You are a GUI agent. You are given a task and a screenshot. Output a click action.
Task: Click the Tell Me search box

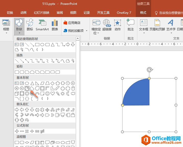point(169,13)
